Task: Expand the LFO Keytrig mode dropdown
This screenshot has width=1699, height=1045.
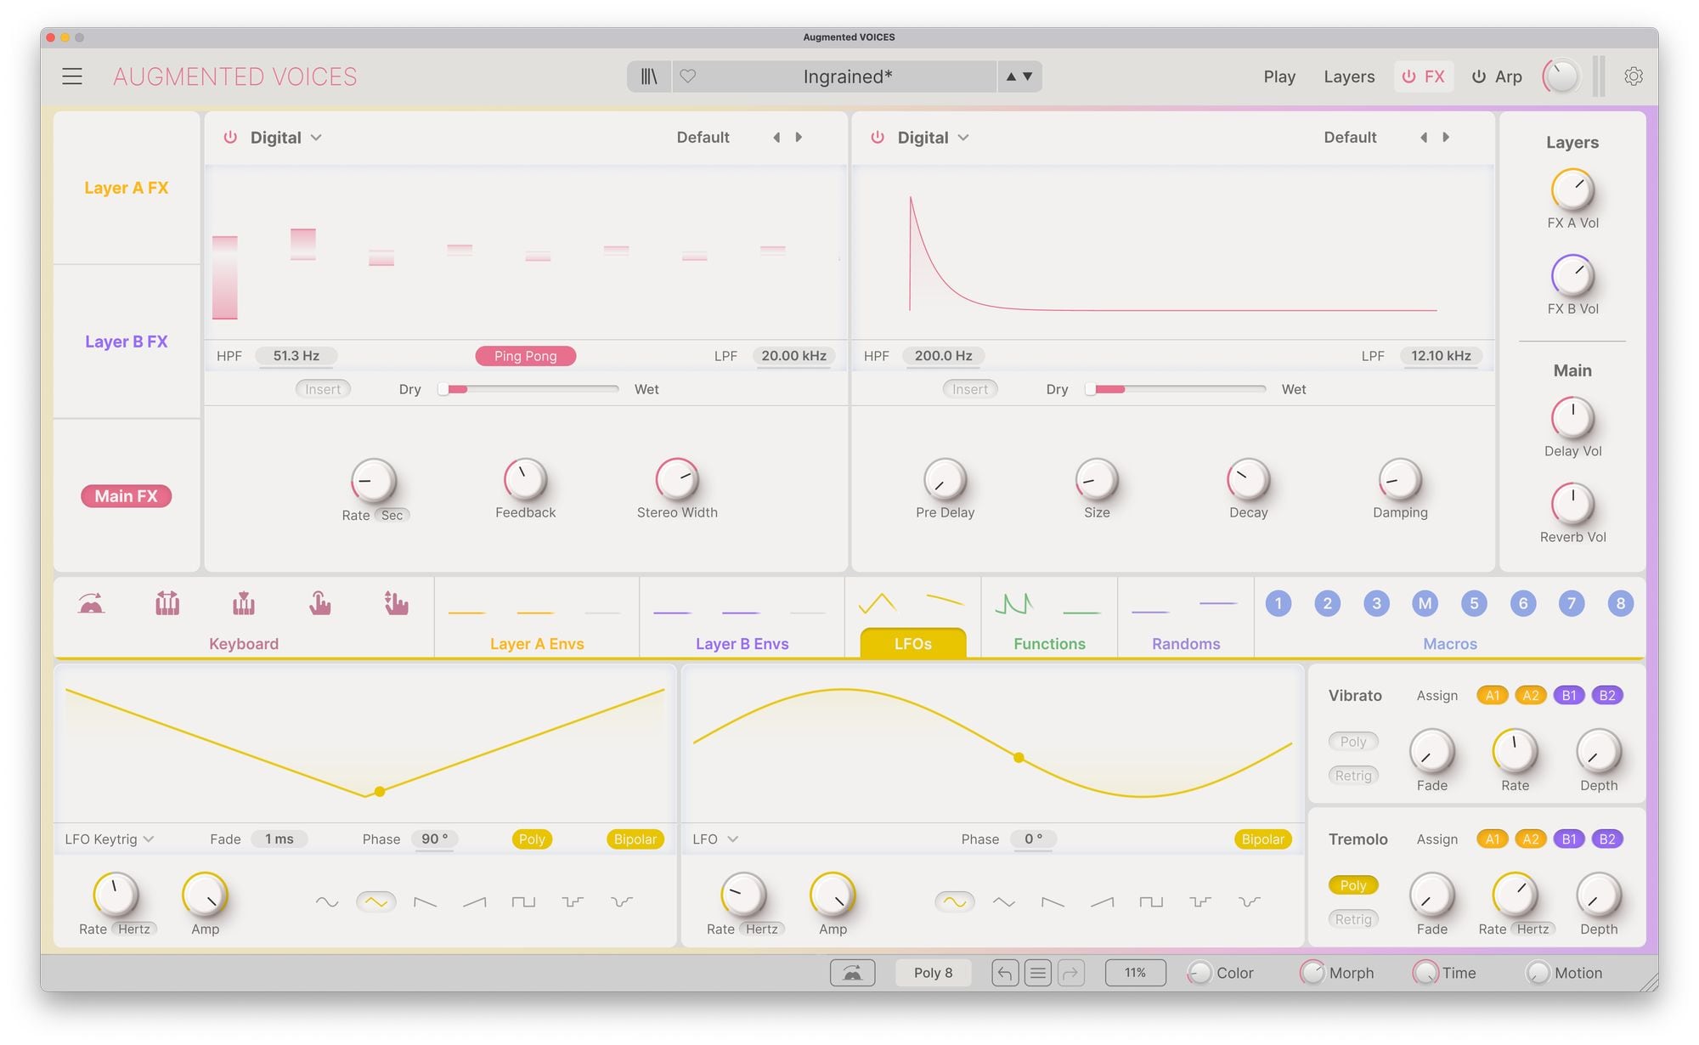Action: point(110,839)
